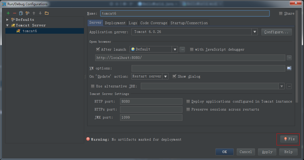This screenshot has width=304, height=160.
Task: Click the vertical scrollbar of settings panel
Action: pos(297,56)
